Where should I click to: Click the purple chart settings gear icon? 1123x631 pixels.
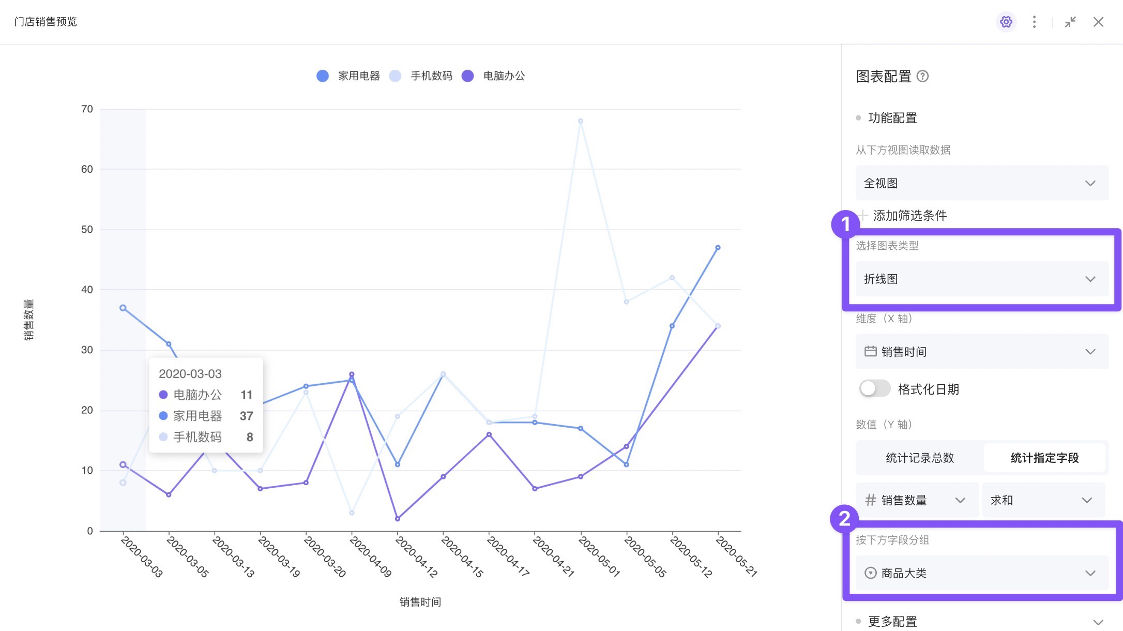(x=1006, y=22)
